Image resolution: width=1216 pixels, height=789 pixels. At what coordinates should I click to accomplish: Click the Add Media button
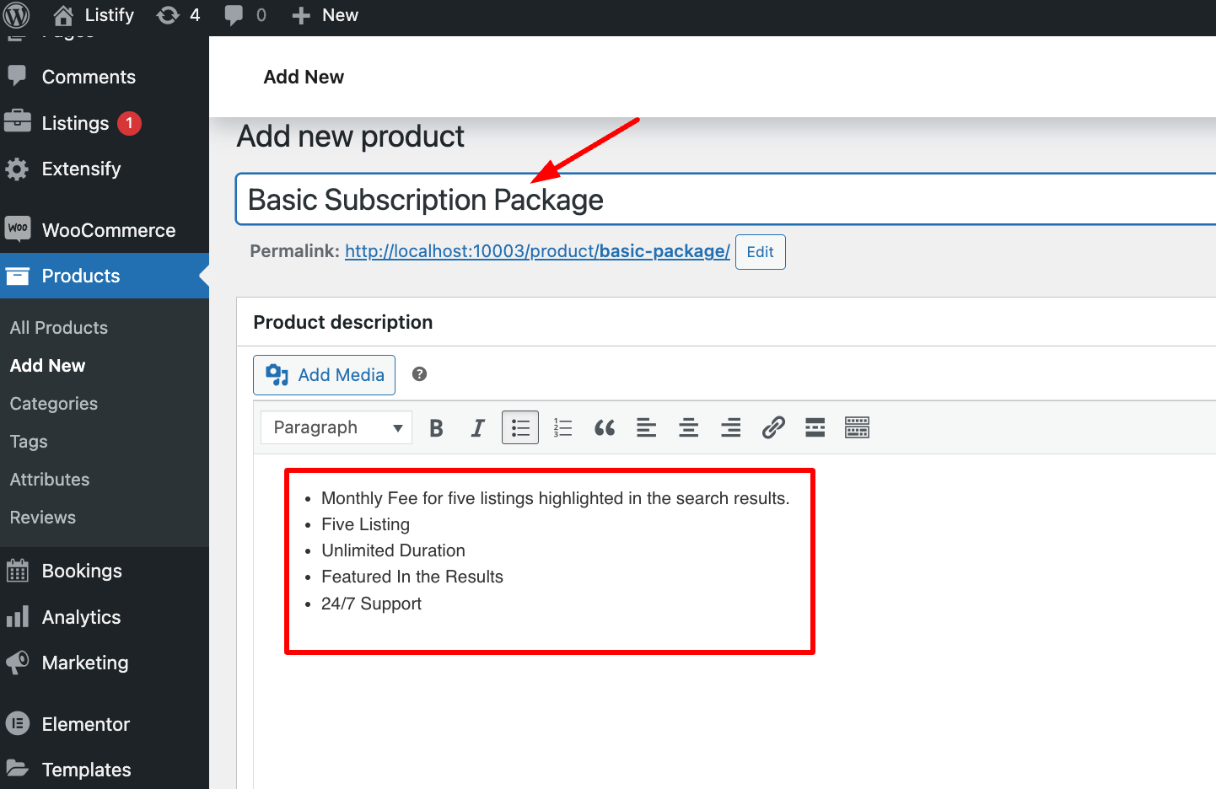324,374
